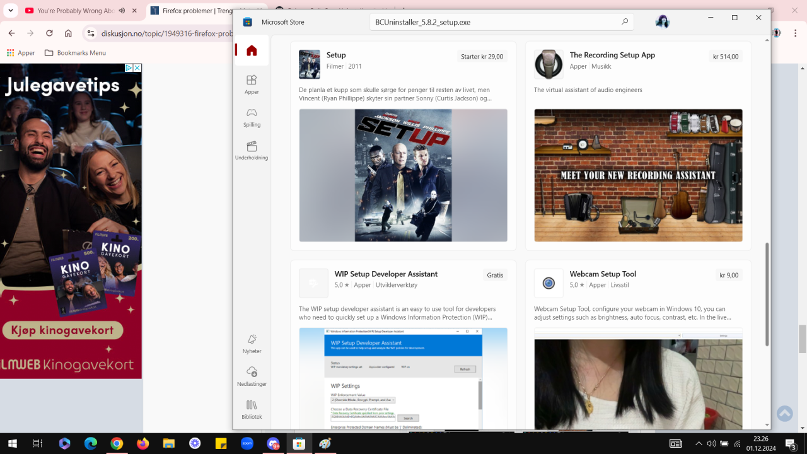The width and height of the screenshot is (807, 454).
Task: Open the user profile avatar
Action: [662, 22]
